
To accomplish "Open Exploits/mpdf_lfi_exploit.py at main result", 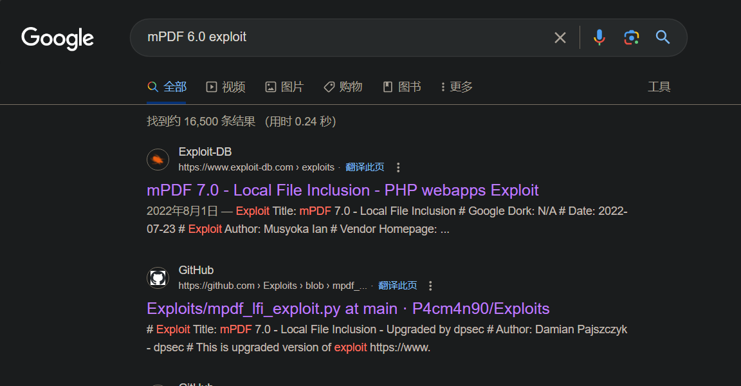I will (x=348, y=309).
